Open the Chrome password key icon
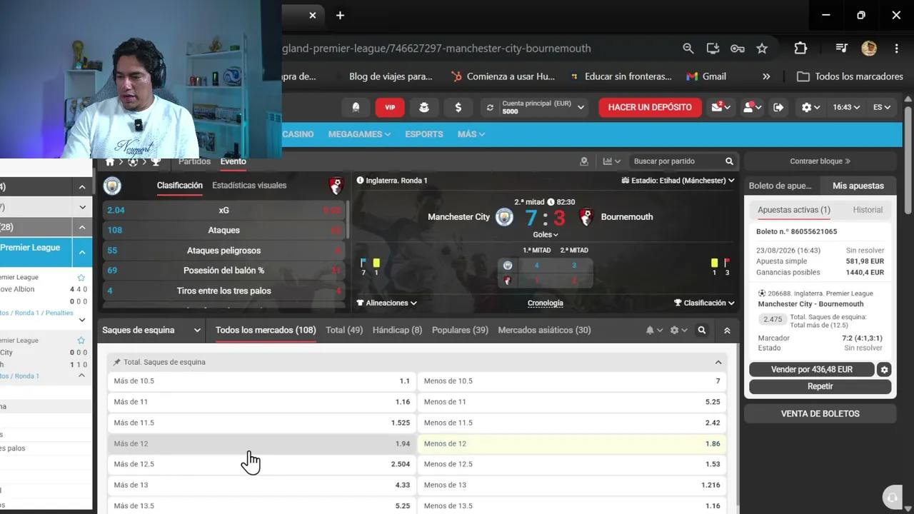 tap(738, 49)
